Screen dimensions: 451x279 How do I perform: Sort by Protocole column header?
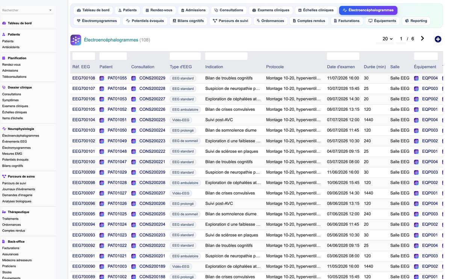[x=275, y=67]
